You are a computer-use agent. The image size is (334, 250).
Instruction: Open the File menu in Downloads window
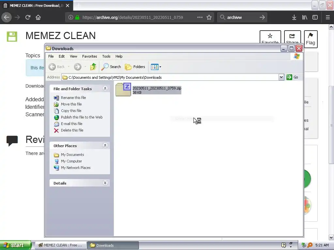point(51,56)
